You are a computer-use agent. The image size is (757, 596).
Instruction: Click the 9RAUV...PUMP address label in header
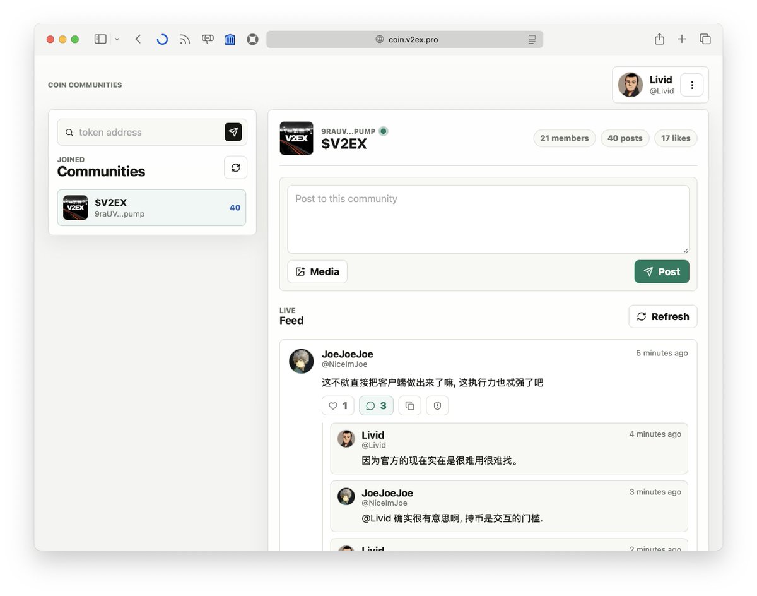tap(348, 131)
